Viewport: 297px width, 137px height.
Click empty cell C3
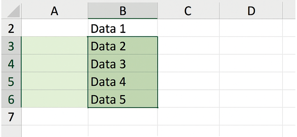click(x=189, y=45)
